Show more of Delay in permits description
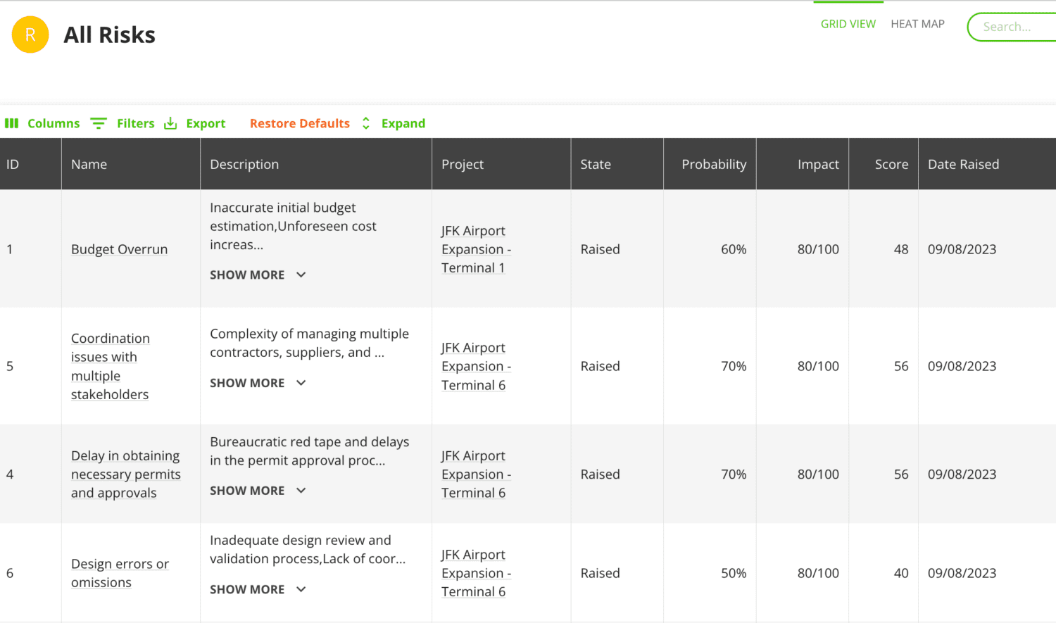The height and width of the screenshot is (623, 1056). pos(247,491)
